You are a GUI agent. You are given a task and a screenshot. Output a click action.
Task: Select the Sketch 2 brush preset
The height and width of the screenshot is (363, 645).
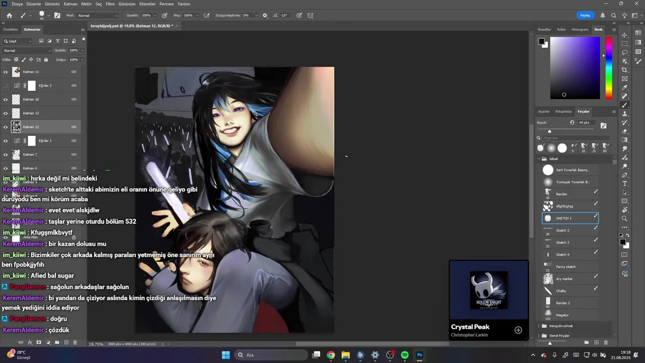click(x=570, y=230)
